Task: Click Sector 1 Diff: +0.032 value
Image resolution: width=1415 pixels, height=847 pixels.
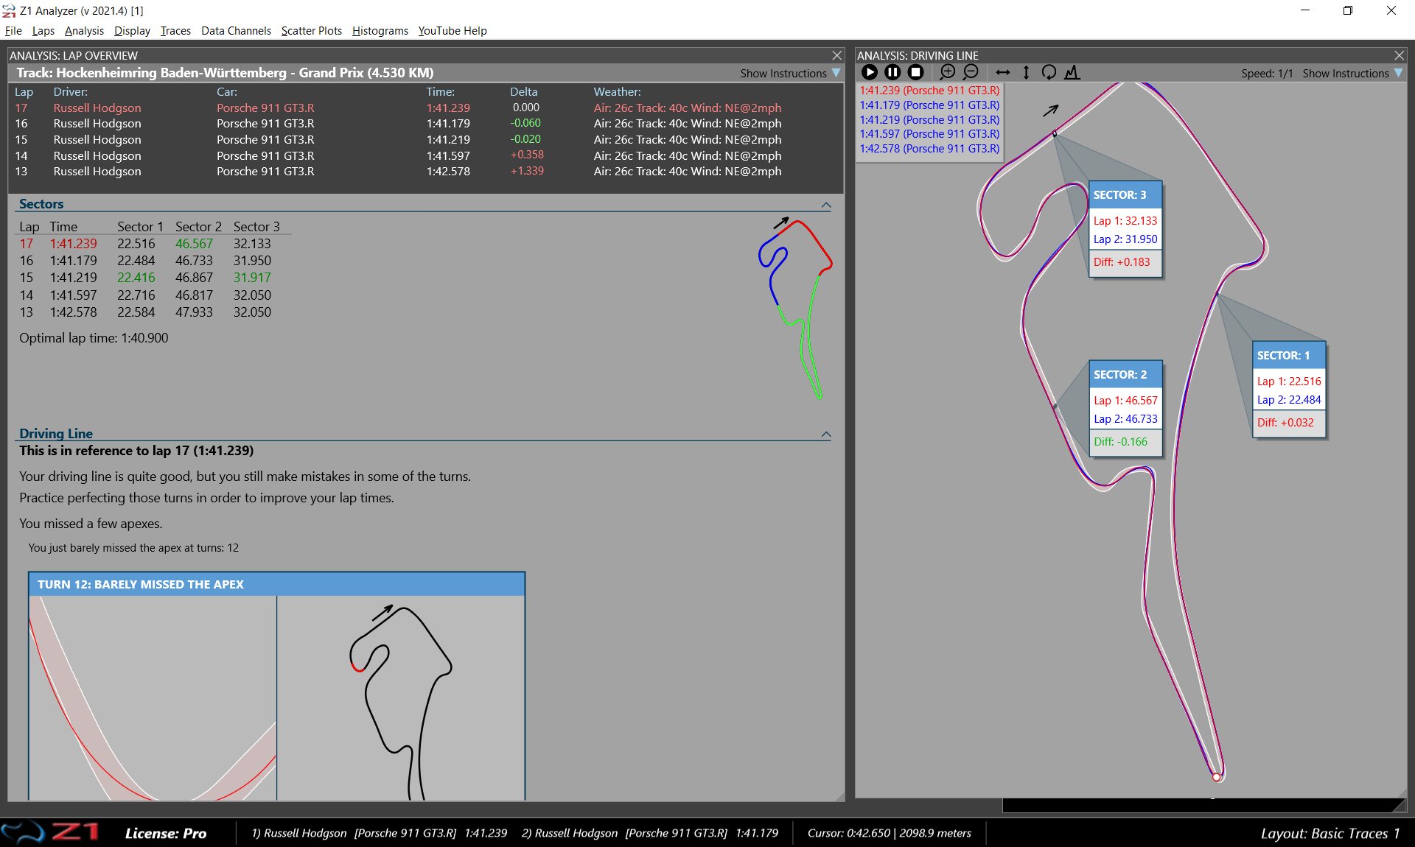Action: [x=1285, y=423]
